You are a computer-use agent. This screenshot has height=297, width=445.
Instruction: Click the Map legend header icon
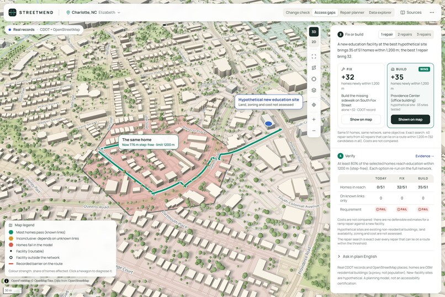(11, 225)
